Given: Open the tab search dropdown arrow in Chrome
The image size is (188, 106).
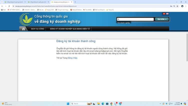Looking at the screenshot, I should coord(2,2).
